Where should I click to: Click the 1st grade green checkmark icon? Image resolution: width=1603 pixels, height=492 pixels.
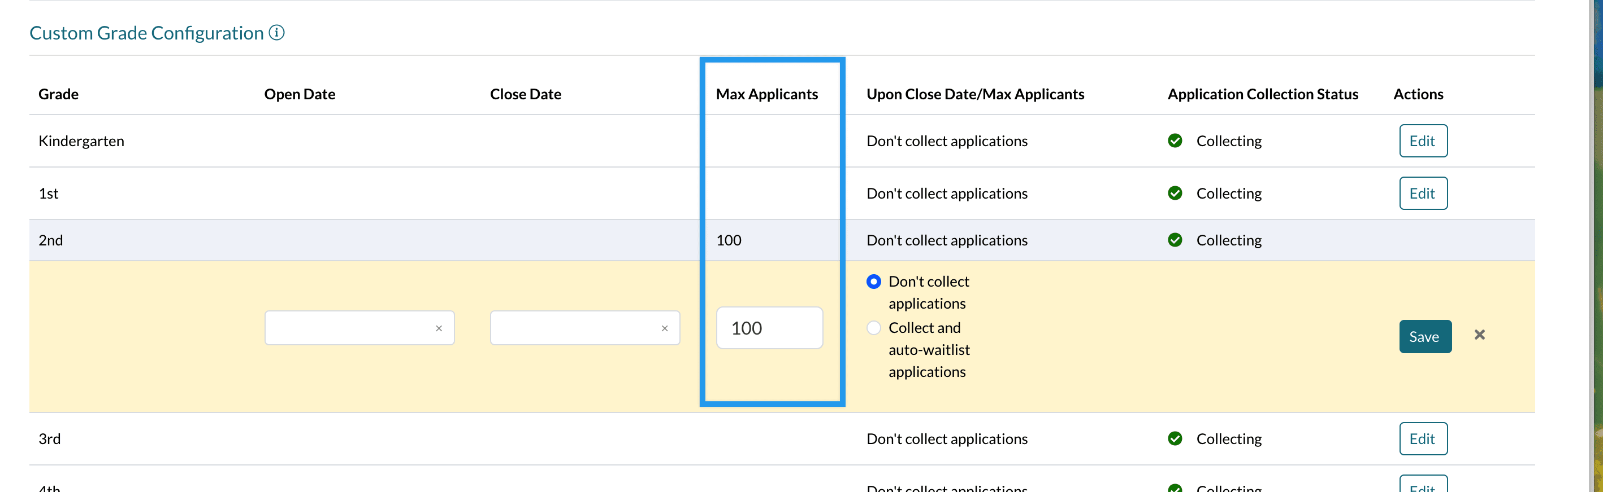point(1175,193)
